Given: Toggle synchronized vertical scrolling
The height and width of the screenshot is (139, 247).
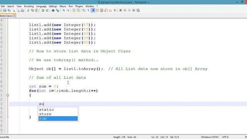Looking at the screenshot, I should pyautogui.click(x=74, y=10).
